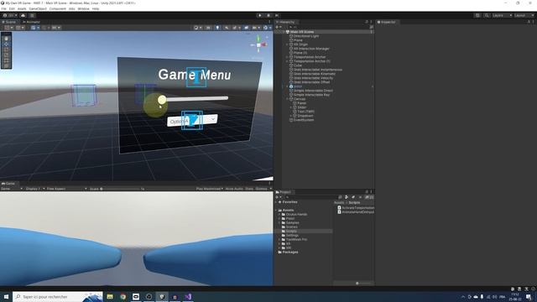537x302 pixels.
Task: Click the orientation gizmo in the Scene view
Action: click(258, 44)
